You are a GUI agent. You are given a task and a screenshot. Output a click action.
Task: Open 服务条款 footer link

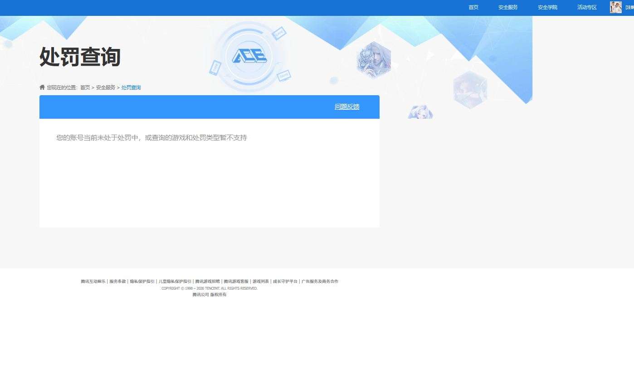(117, 281)
